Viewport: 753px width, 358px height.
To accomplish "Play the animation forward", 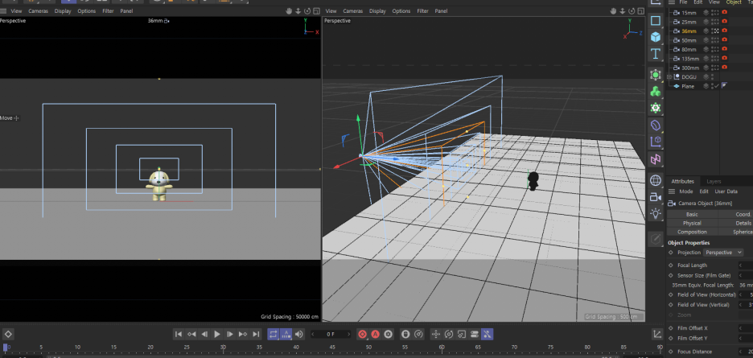I will click(x=217, y=334).
